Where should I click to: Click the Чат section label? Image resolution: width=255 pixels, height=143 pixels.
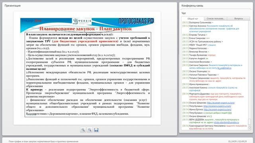pyautogui.click(x=184, y=13)
